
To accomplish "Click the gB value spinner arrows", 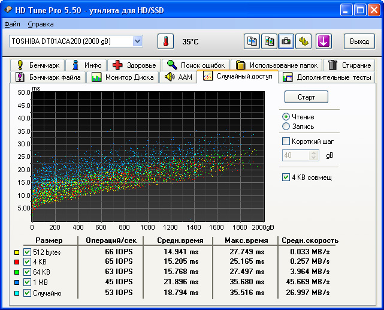I will [315, 155].
